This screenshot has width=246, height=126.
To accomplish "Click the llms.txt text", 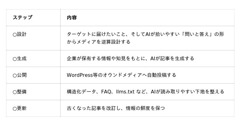I will point(125,92).
